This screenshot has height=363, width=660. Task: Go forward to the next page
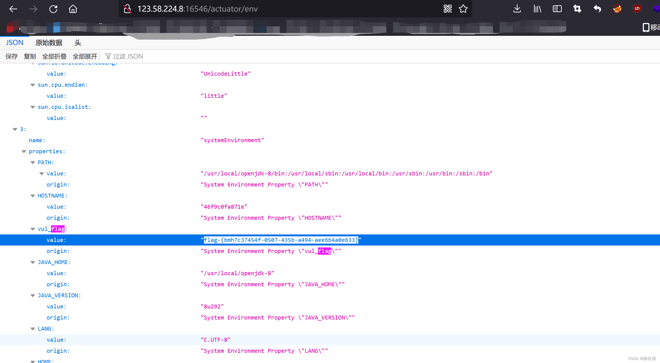pos(33,9)
